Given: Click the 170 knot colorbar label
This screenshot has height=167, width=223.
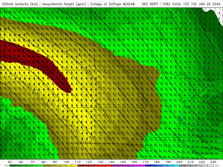Looking at the screenshot, I should [x=146, y=162].
